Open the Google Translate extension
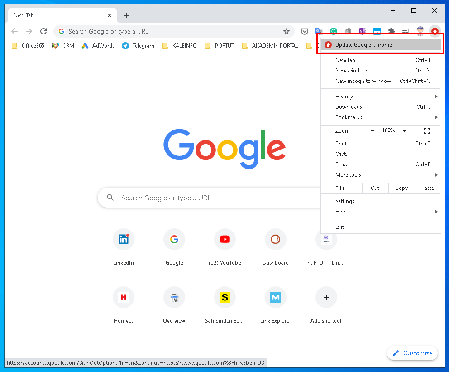 (319, 31)
